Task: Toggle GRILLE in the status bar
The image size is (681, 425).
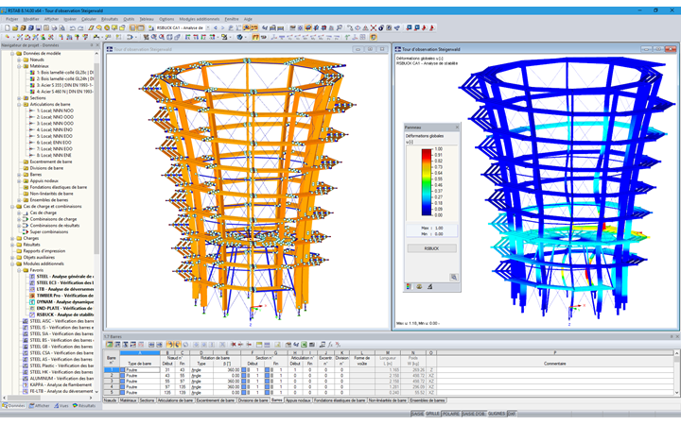Action: pyautogui.click(x=432, y=414)
